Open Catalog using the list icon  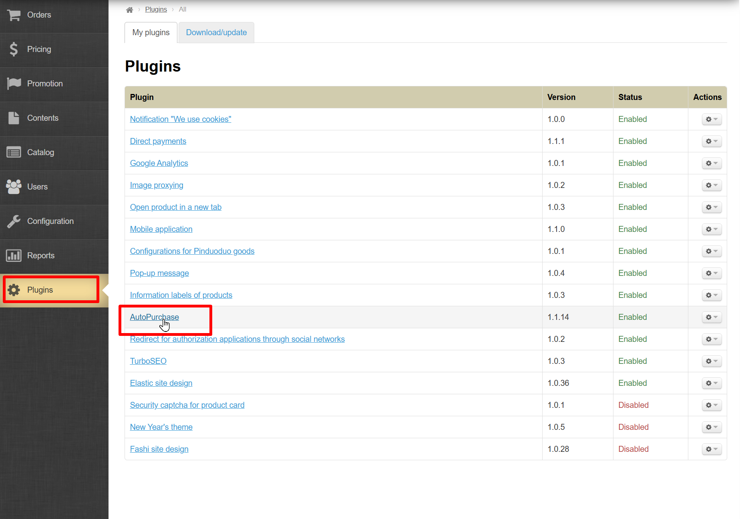tap(14, 152)
